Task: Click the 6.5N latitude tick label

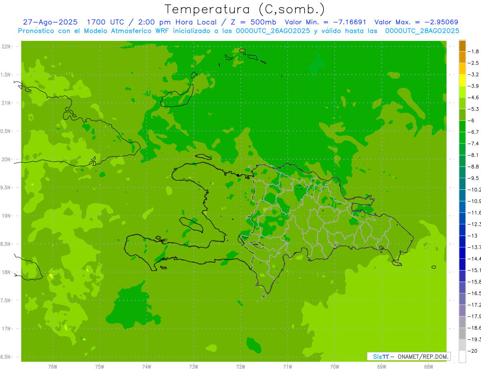Action: point(6,357)
